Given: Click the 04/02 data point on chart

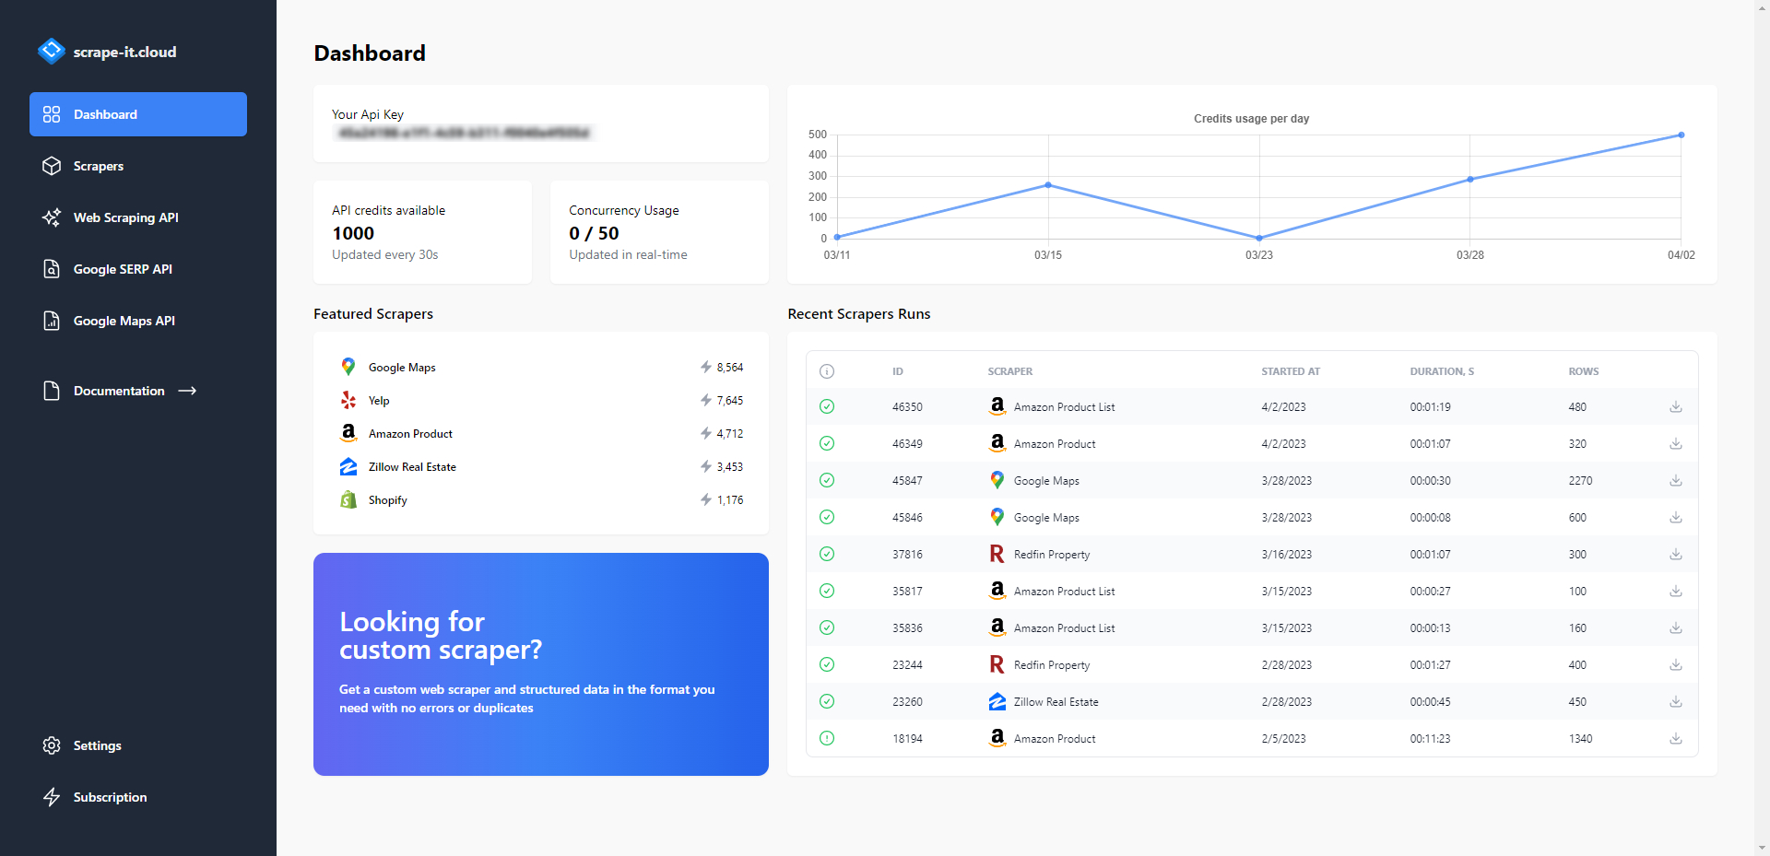Looking at the screenshot, I should (1681, 135).
